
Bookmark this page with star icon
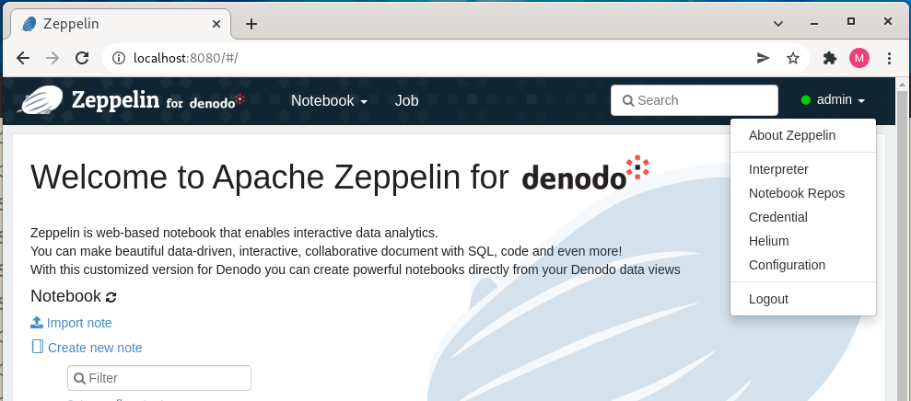tap(793, 58)
